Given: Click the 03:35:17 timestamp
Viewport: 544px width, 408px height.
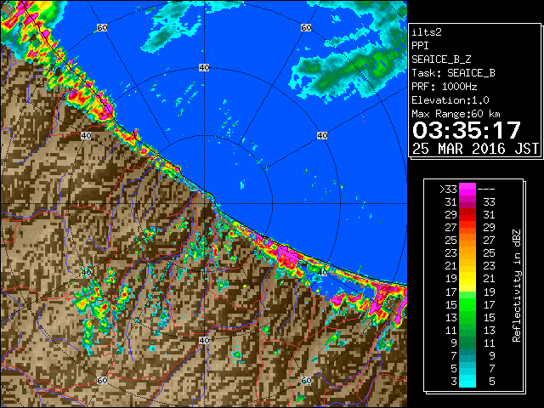Looking at the screenshot, I should tap(467, 130).
